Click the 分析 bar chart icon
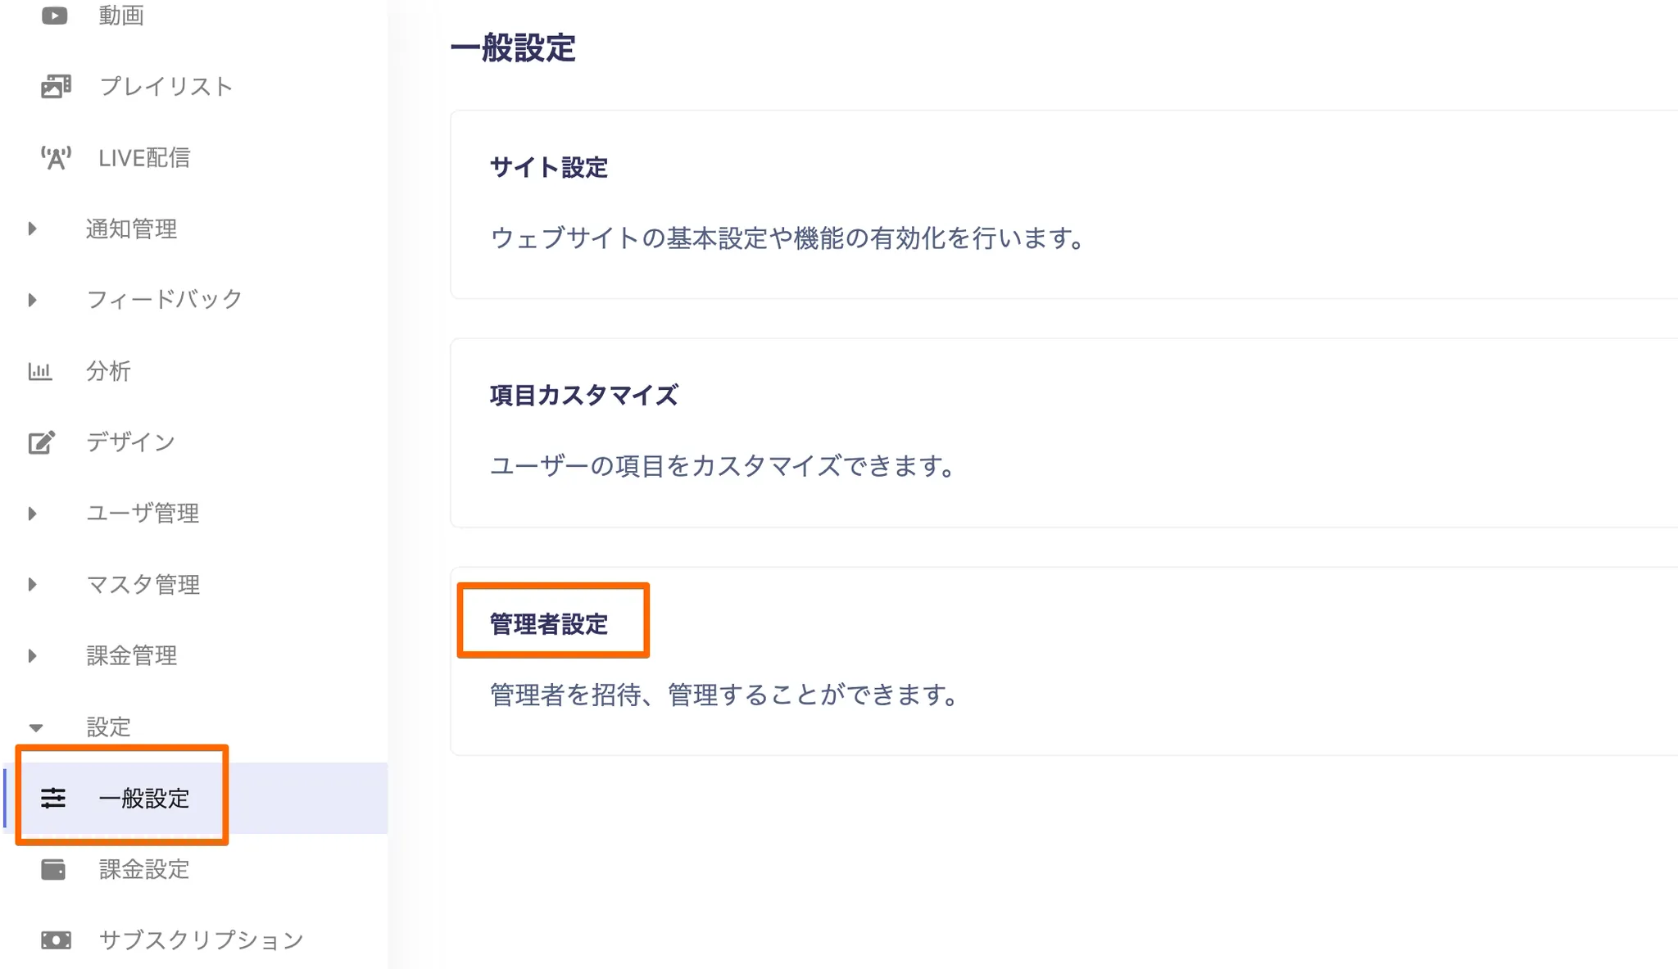Screen dimensions: 1678x969 [40, 371]
